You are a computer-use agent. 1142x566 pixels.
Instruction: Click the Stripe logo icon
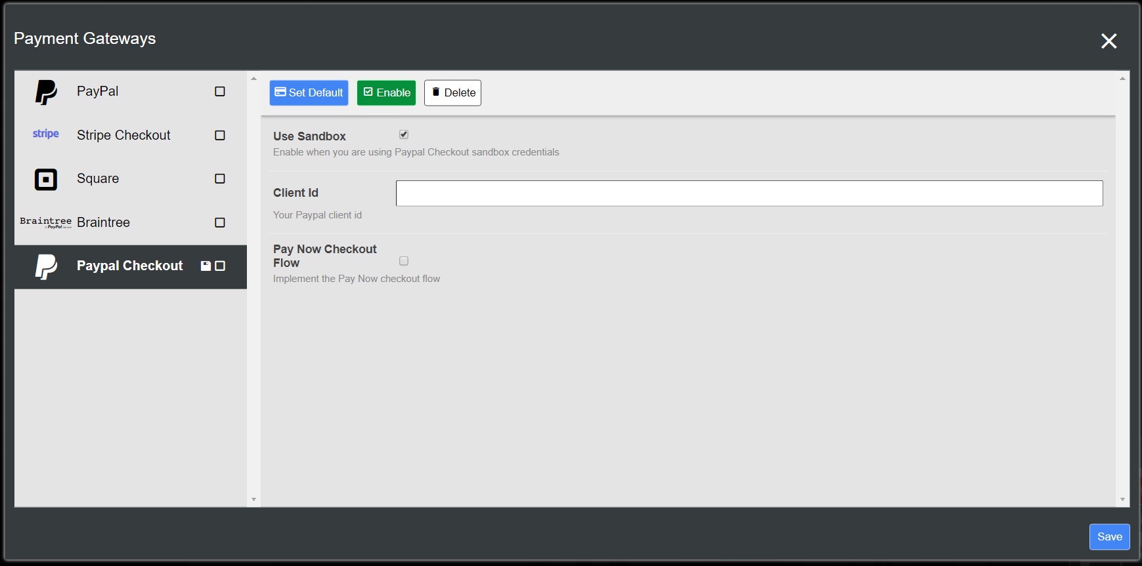point(46,134)
